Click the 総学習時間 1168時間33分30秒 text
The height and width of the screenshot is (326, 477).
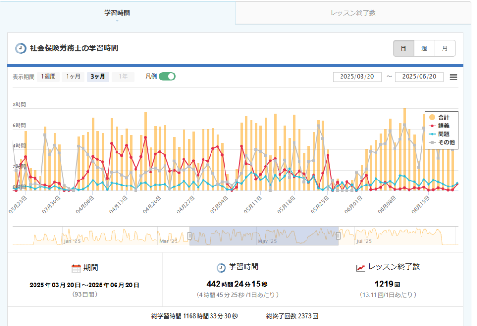coord(195,316)
